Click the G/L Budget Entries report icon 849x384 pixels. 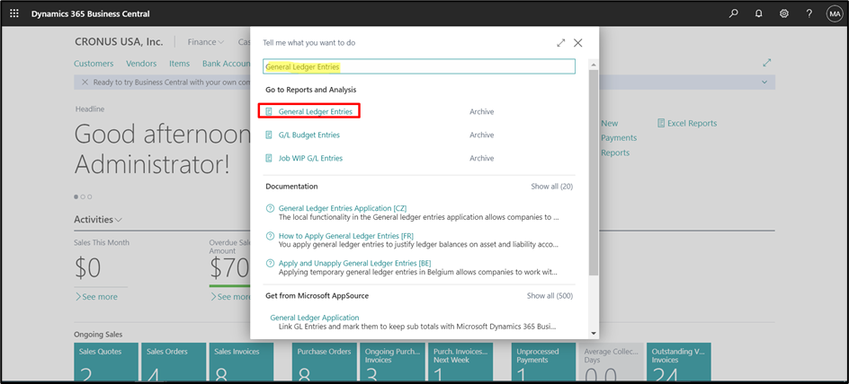(269, 135)
